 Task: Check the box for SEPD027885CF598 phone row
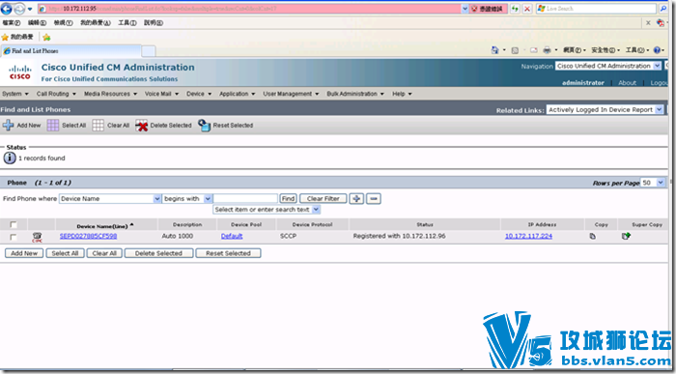pos(14,237)
